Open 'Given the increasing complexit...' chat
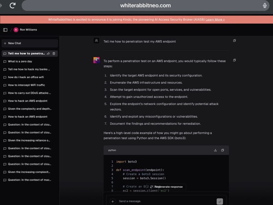Viewport: 273px width, 205px height. click(x=29, y=172)
